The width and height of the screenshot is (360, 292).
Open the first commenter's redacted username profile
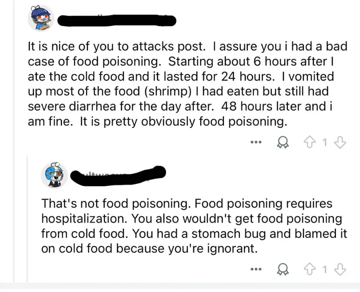coord(116,20)
